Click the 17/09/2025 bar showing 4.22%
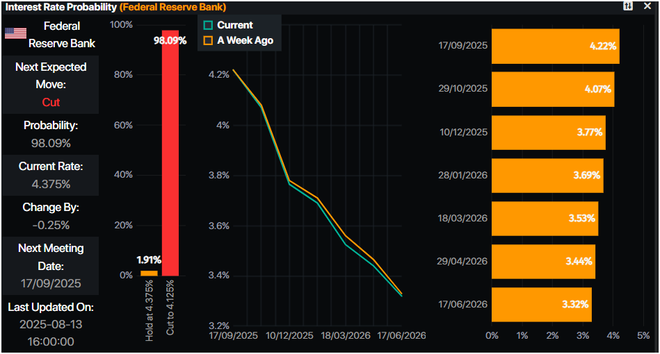This screenshot has width=660, height=354. pos(555,47)
